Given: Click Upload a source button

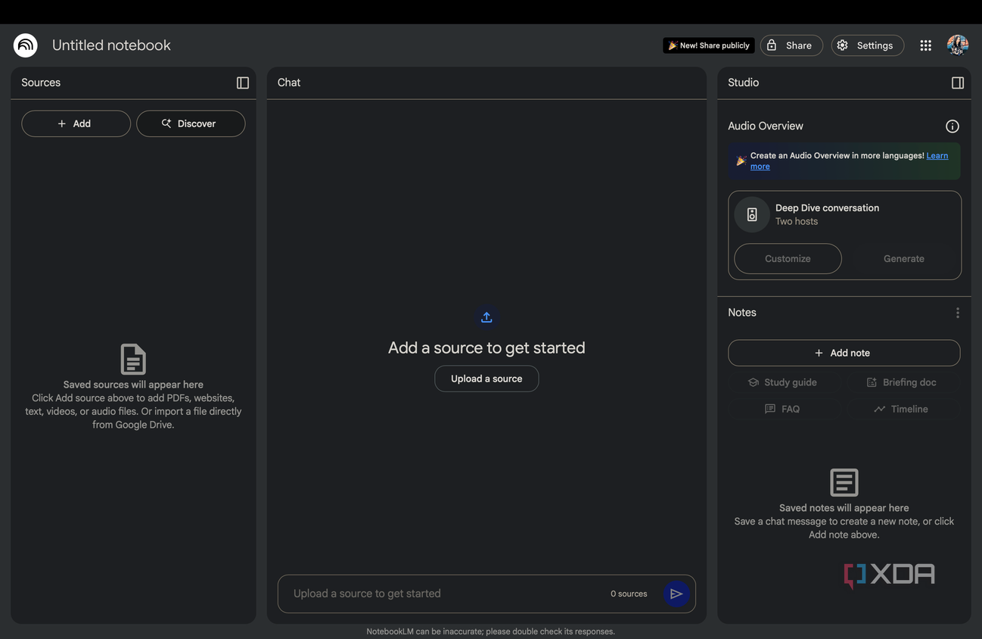Looking at the screenshot, I should pos(486,379).
